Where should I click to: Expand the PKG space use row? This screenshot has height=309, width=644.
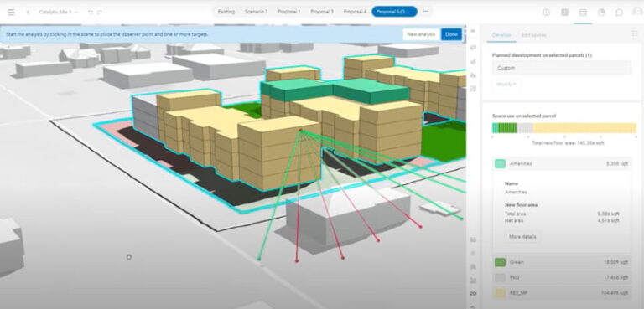tap(562, 278)
